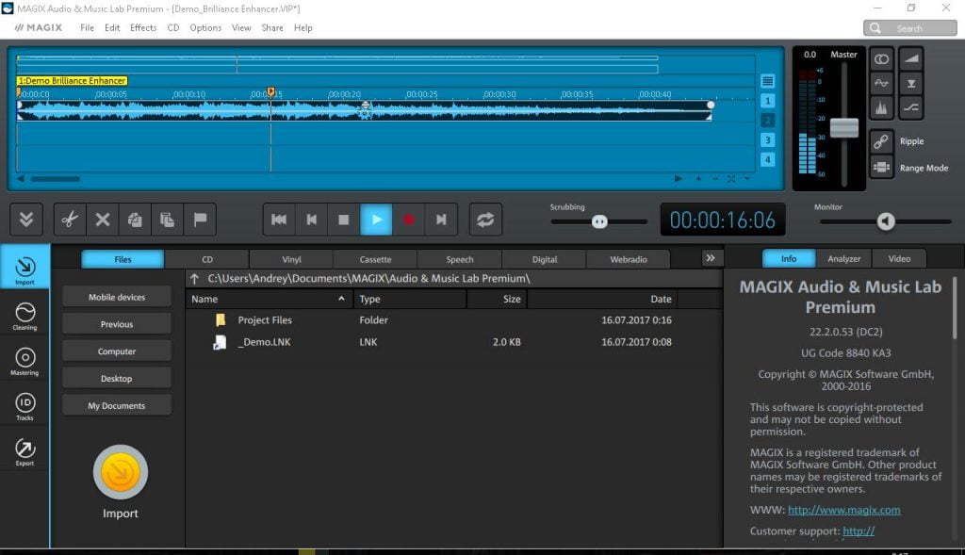The image size is (965, 555).
Task: Sort files by Type column
Action: pos(410,299)
